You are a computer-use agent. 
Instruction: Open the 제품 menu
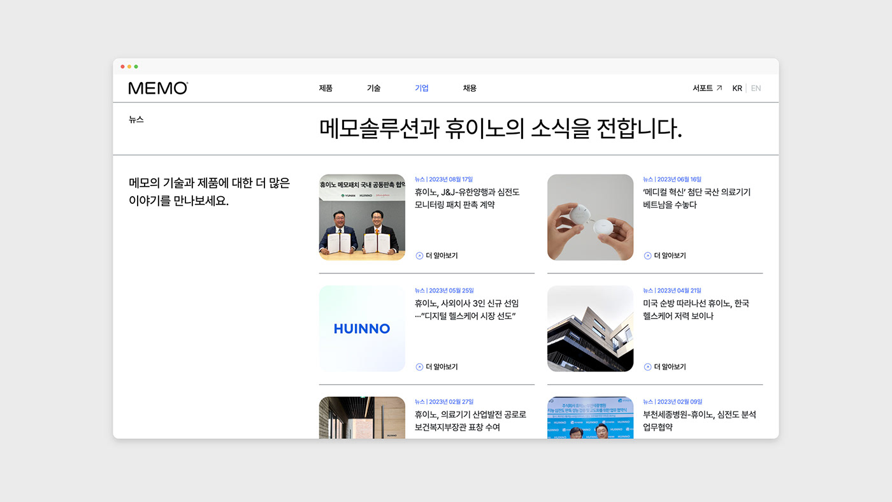pyautogui.click(x=326, y=88)
